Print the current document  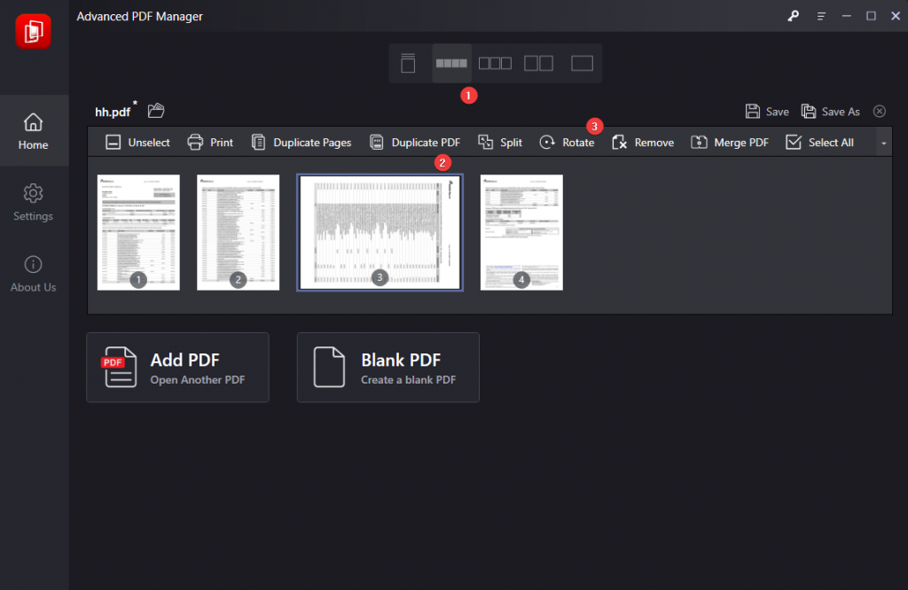point(210,142)
